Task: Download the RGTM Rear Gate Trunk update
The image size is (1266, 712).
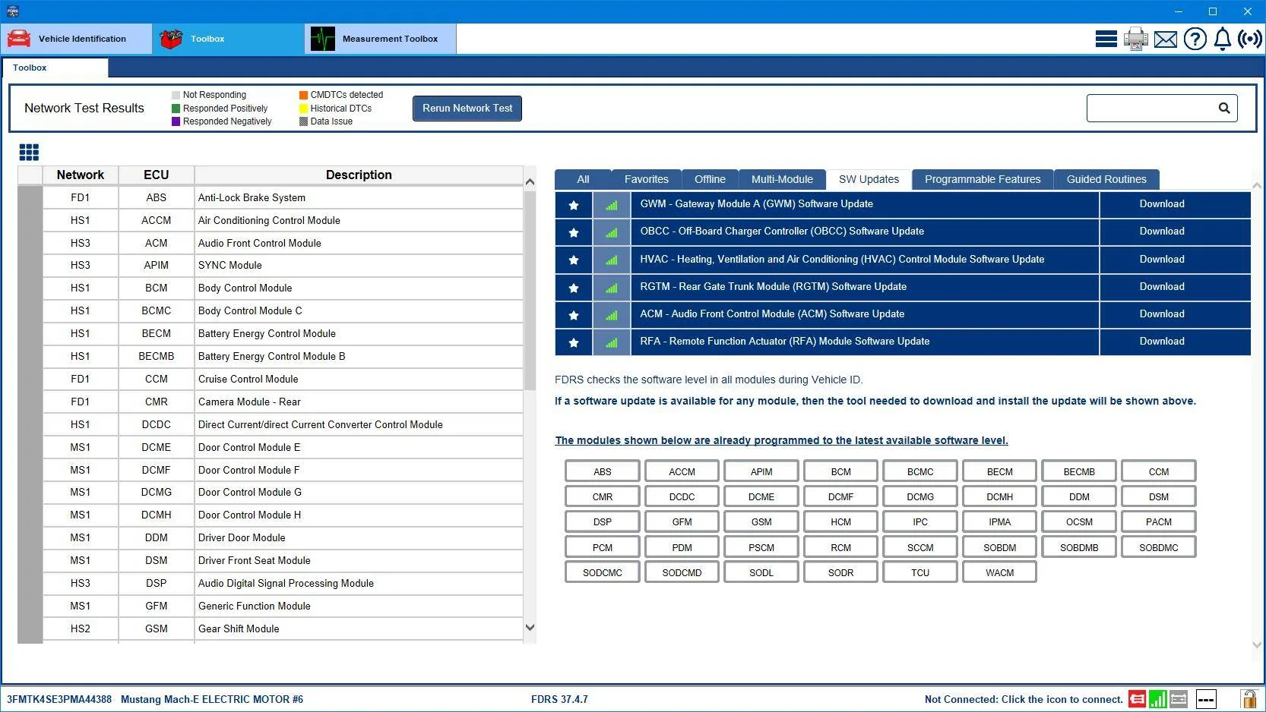Action: coord(1162,287)
